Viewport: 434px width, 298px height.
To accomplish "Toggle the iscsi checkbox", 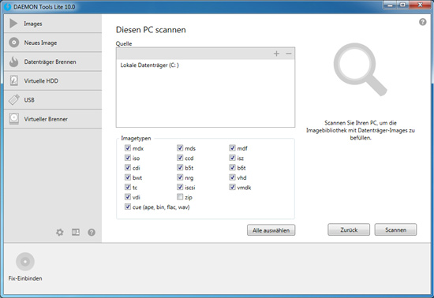I will click(x=180, y=187).
